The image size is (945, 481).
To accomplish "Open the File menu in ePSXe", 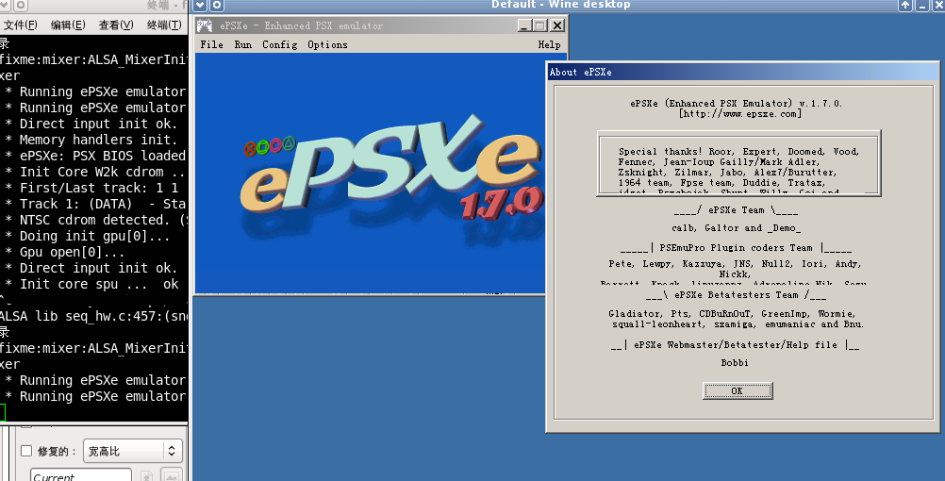I will point(211,44).
